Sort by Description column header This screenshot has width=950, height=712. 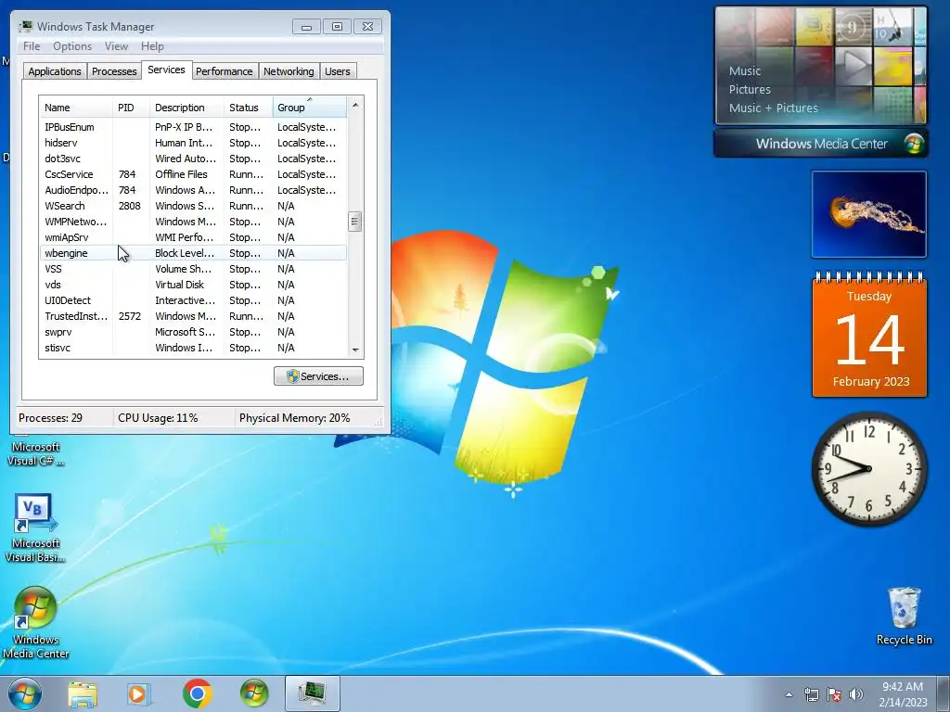(186, 108)
